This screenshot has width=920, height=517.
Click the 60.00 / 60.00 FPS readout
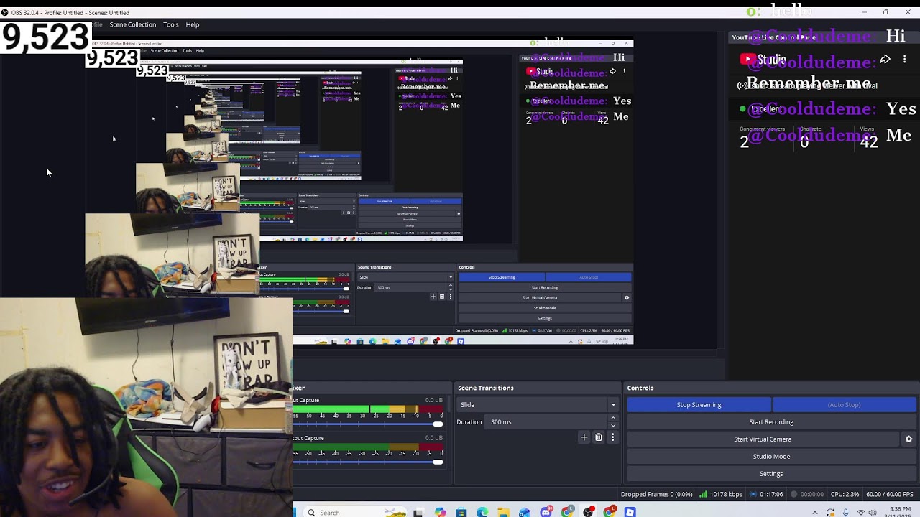[x=890, y=494]
